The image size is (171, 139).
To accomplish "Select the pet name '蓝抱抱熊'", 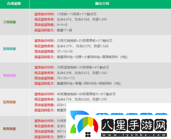I will click(9, 49).
